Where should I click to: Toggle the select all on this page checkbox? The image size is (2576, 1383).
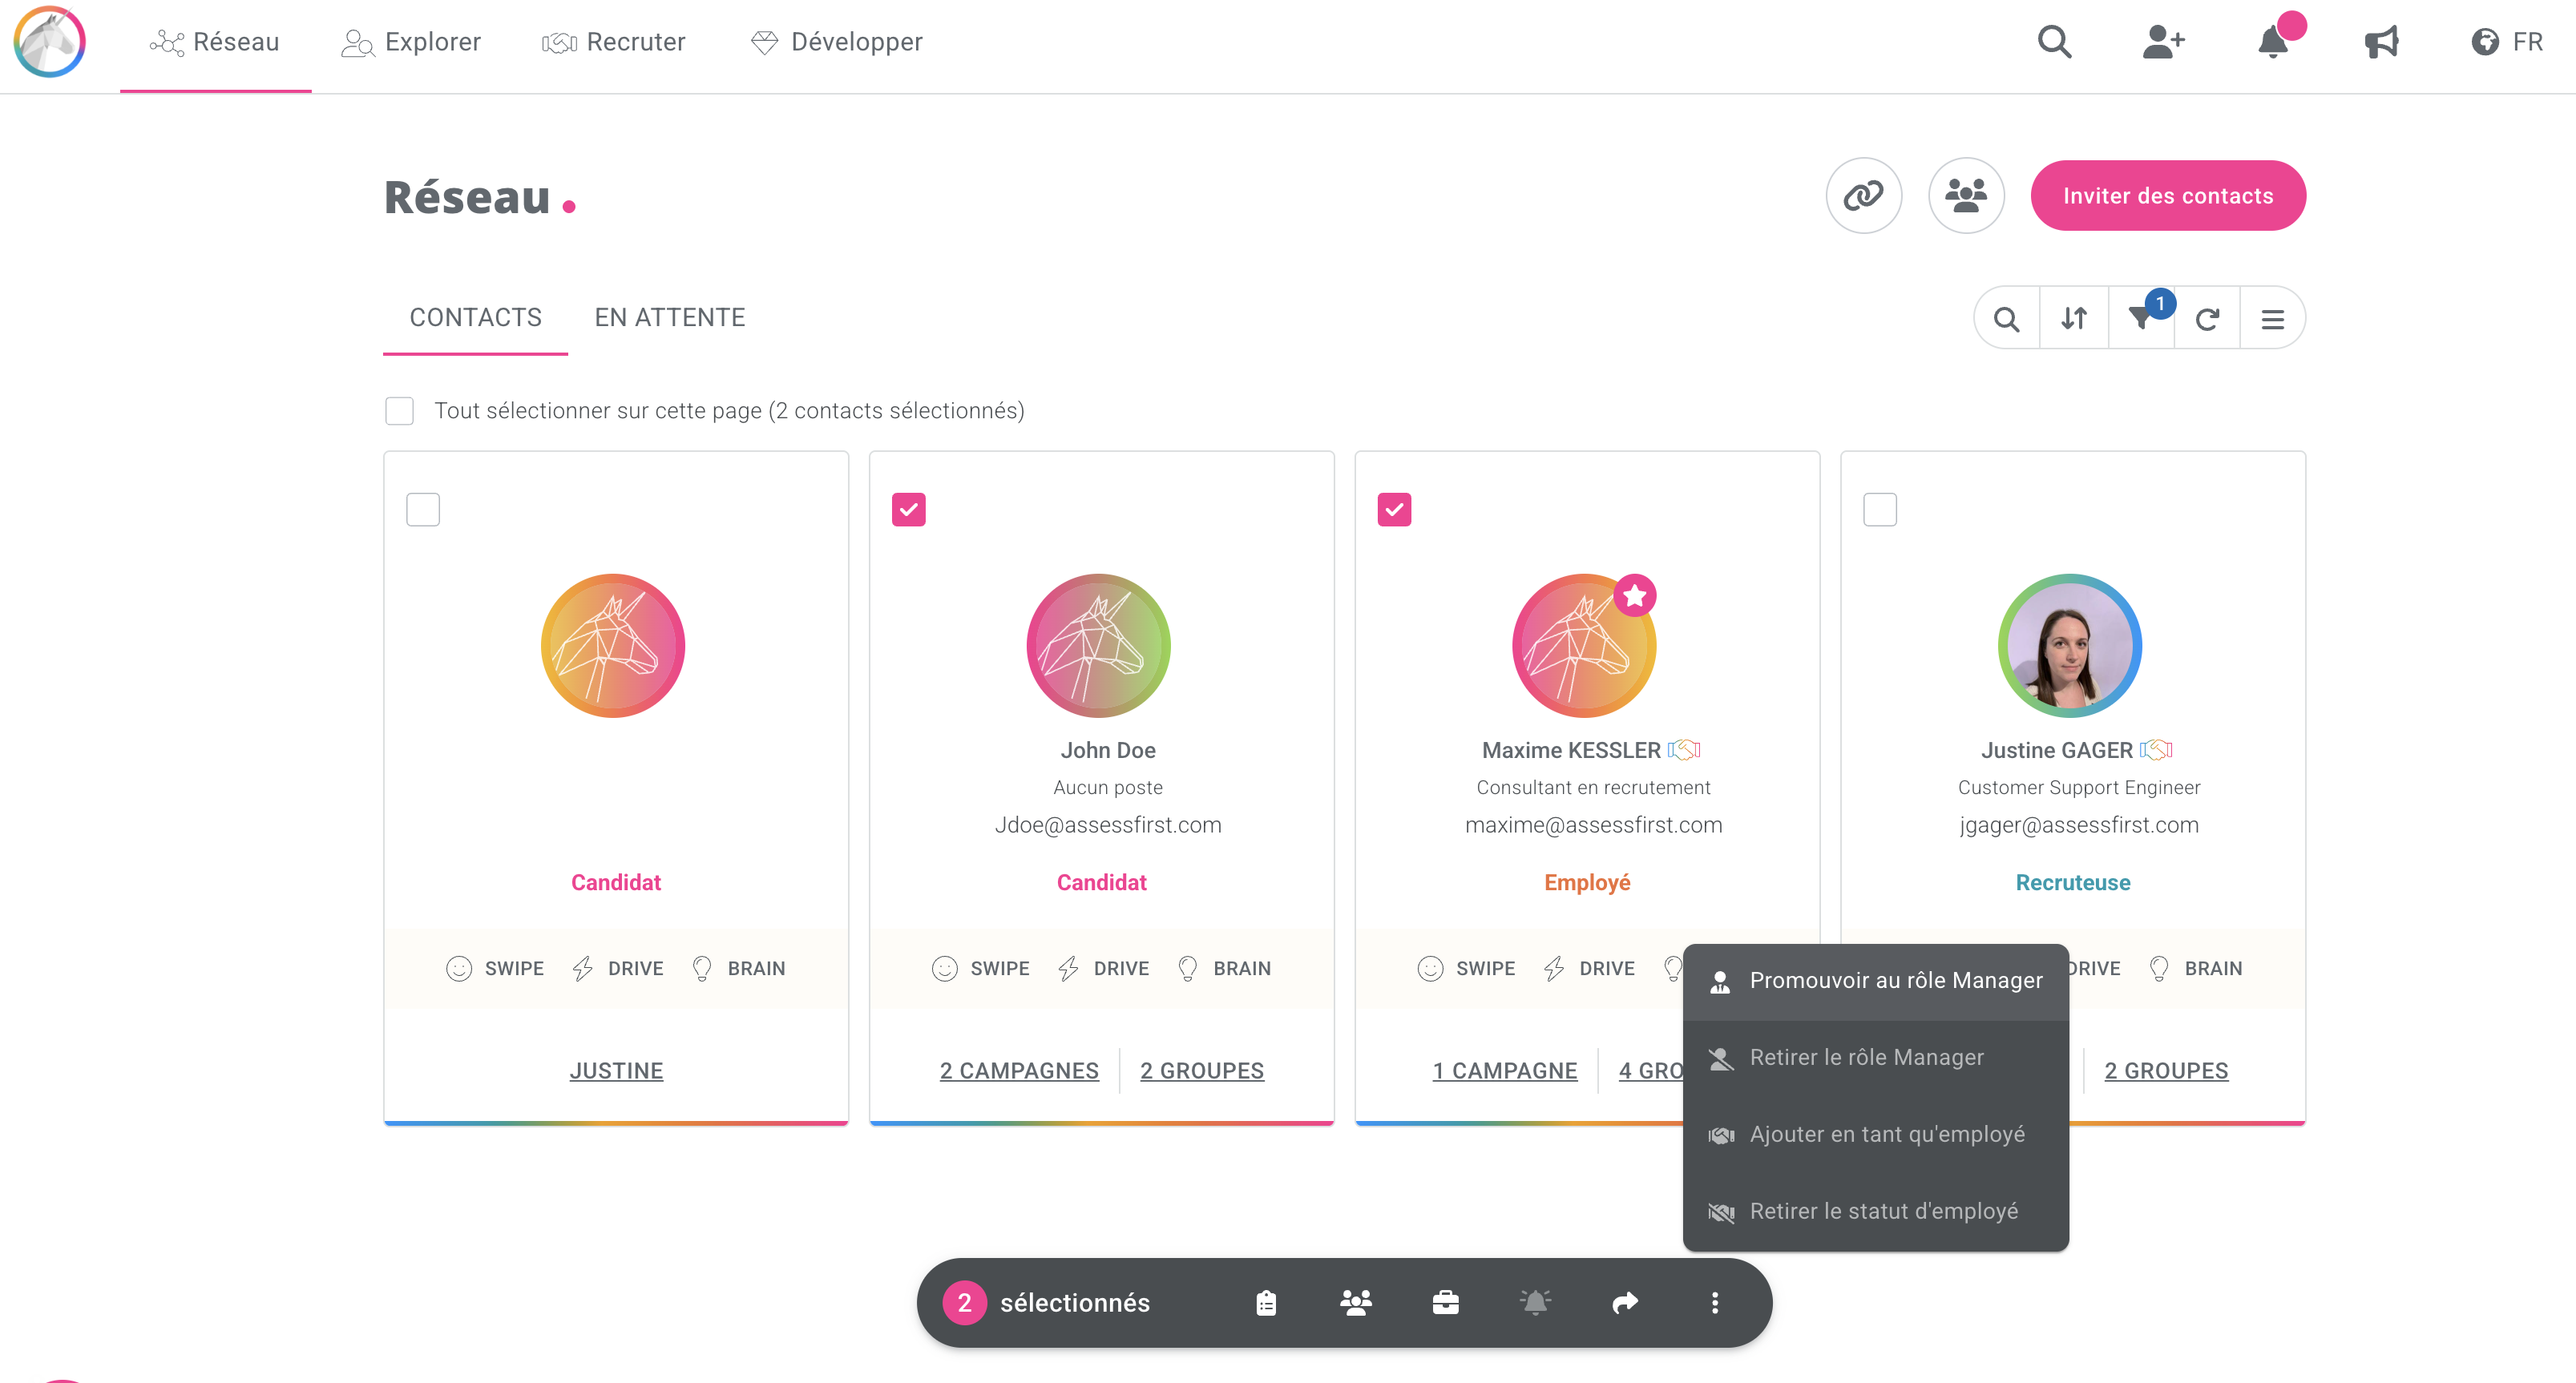(399, 411)
